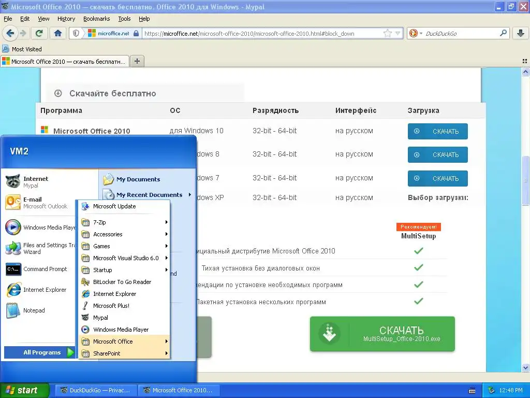Click СКАЧАТЬ for Windows 10 row
Image resolution: width=530 pixels, height=398 pixels.
coord(437,131)
